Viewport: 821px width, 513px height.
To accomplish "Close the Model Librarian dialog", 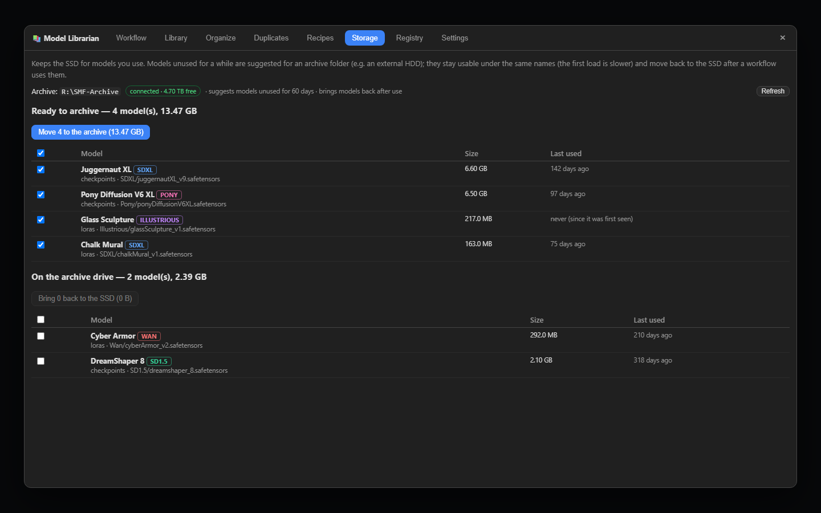I will click(782, 38).
